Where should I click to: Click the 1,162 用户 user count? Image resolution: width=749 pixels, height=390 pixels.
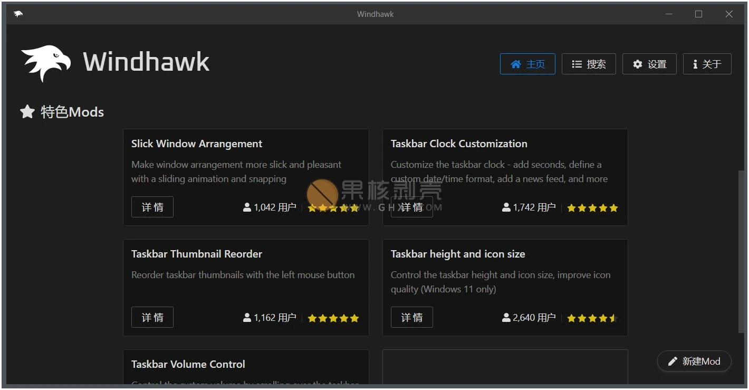[270, 318]
